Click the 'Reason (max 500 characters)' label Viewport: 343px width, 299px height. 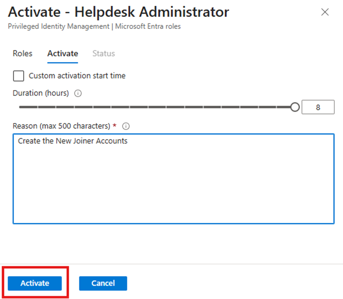[61, 126]
